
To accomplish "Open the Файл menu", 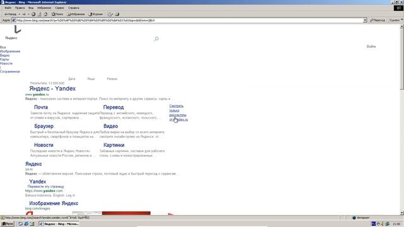I will click(x=8, y=8).
